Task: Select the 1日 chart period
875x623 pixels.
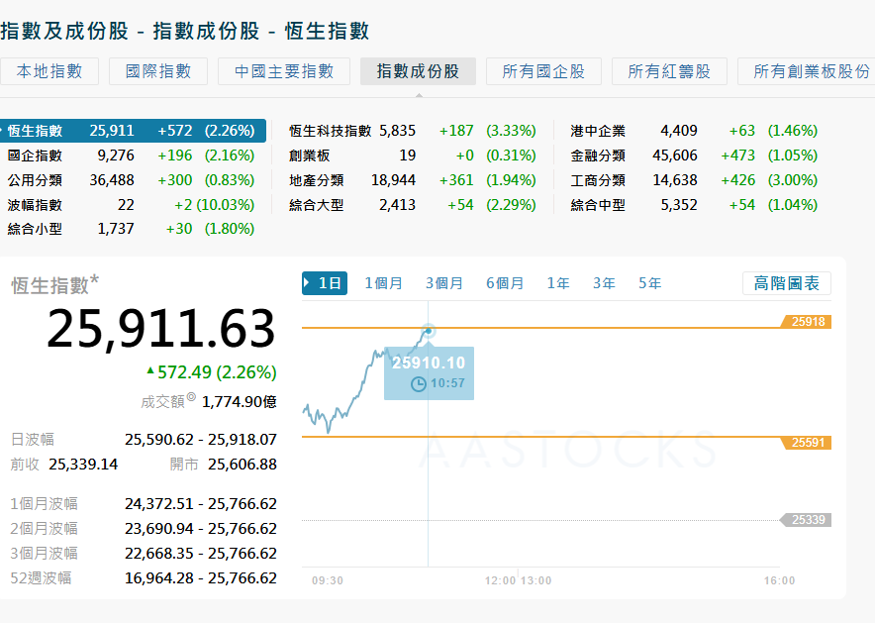Action: coord(325,283)
